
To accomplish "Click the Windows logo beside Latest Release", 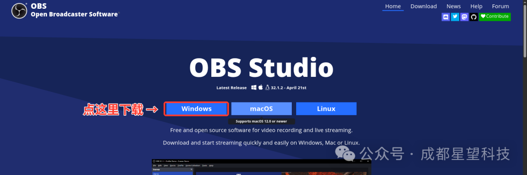I will [x=253, y=87].
